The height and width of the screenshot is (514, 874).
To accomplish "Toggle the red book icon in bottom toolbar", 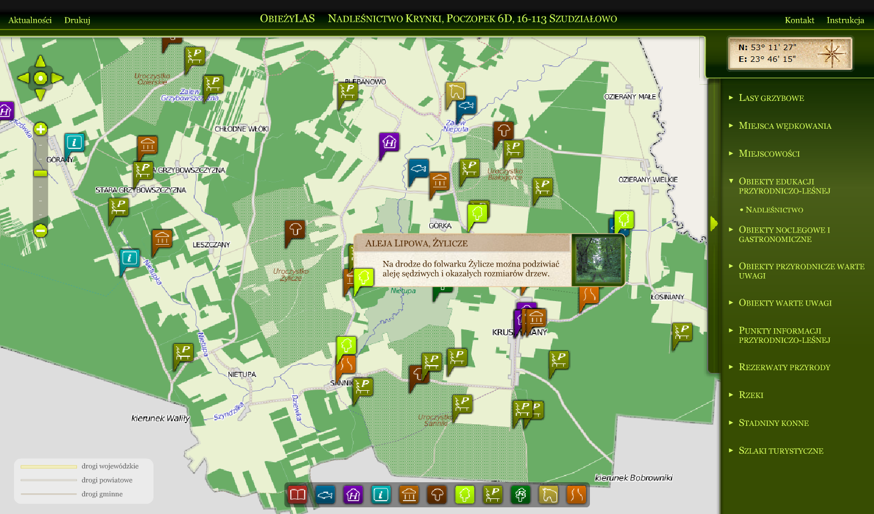I will (x=297, y=494).
